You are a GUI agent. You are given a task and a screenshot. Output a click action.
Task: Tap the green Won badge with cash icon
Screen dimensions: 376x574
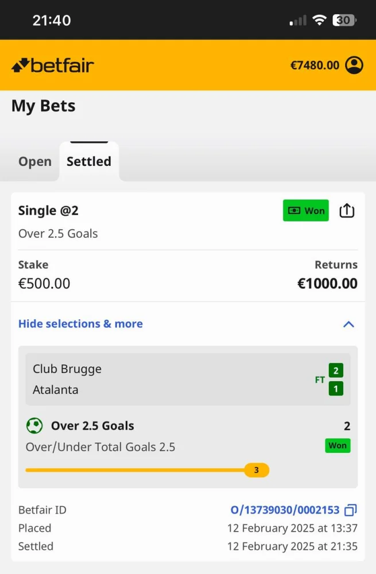click(x=305, y=211)
